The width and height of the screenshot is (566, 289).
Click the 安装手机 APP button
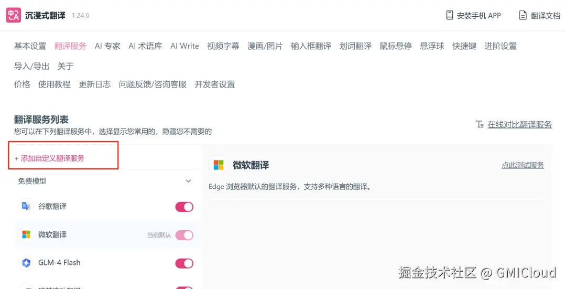coord(474,15)
